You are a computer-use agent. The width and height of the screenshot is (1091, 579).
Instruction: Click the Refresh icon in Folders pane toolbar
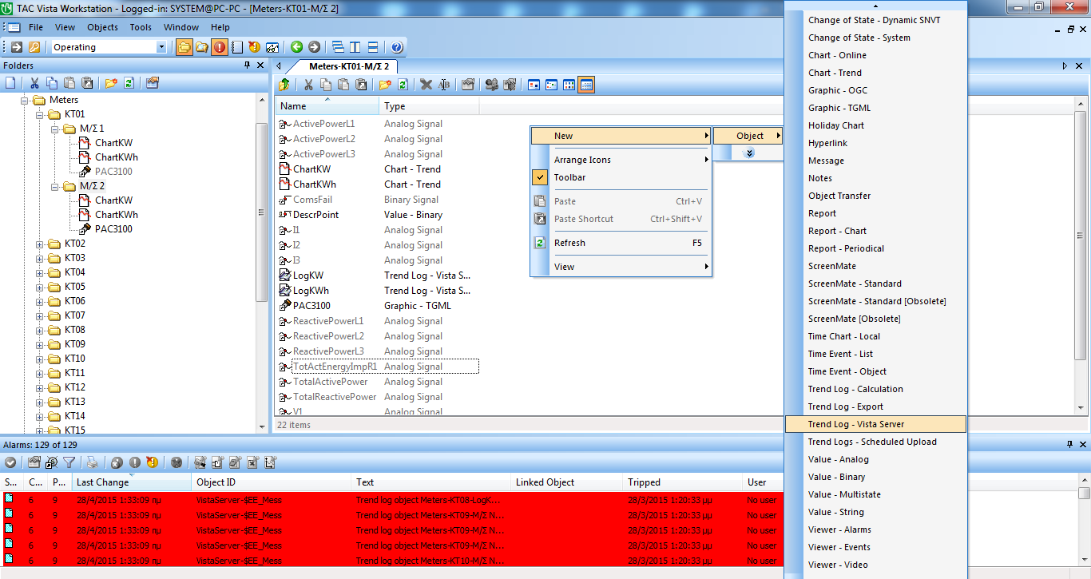point(129,82)
